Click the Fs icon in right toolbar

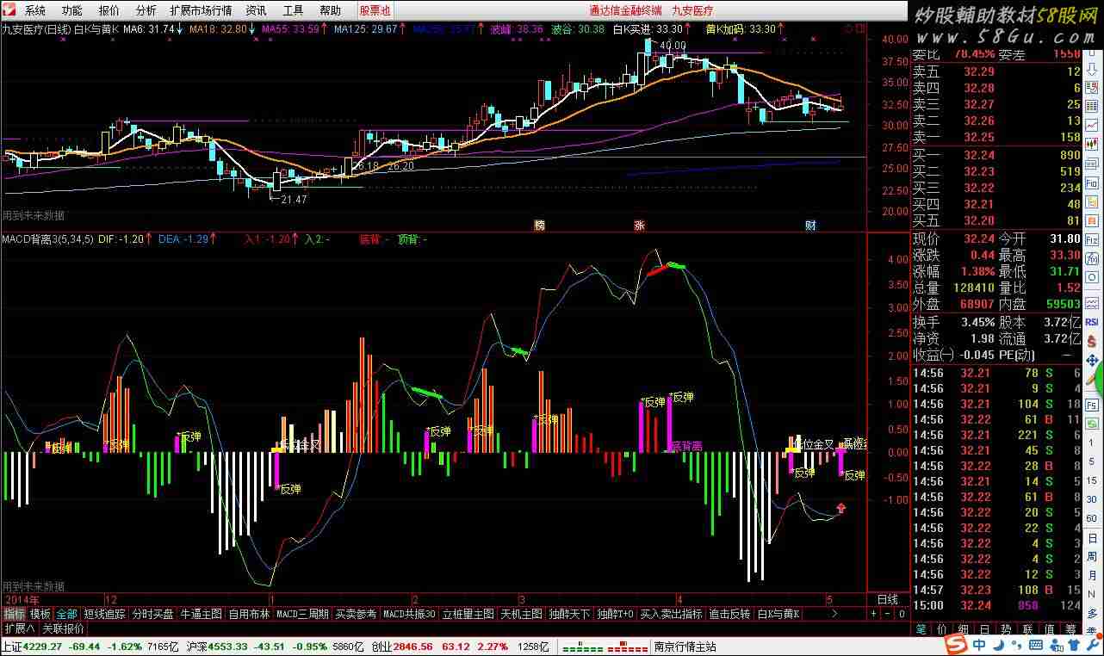point(1091,405)
